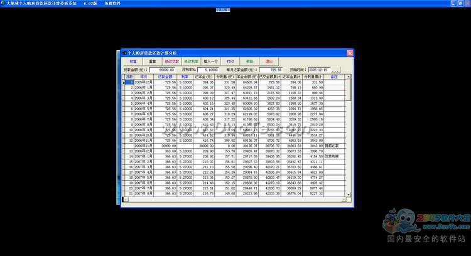Click the 初算 button
This screenshot has height=256, width=471.
[133, 62]
